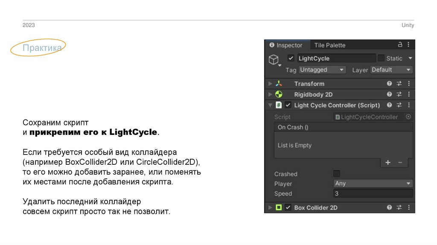Switch to the Tile Palette tab
The height and width of the screenshot is (245, 437).
(329, 45)
